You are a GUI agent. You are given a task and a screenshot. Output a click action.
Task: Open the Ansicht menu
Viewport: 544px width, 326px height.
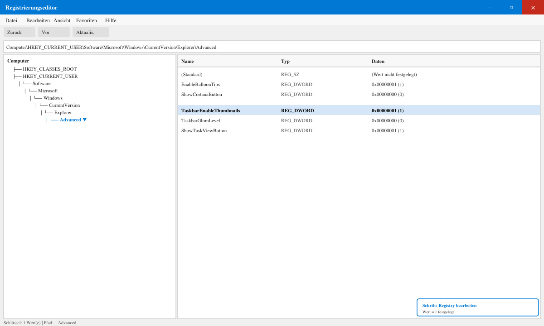click(62, 20)
